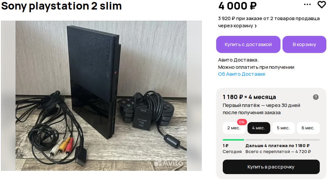Click 'Купить в рассрочку' button
This screenshot has height=181, width=330.
click(x=271, y=167)
